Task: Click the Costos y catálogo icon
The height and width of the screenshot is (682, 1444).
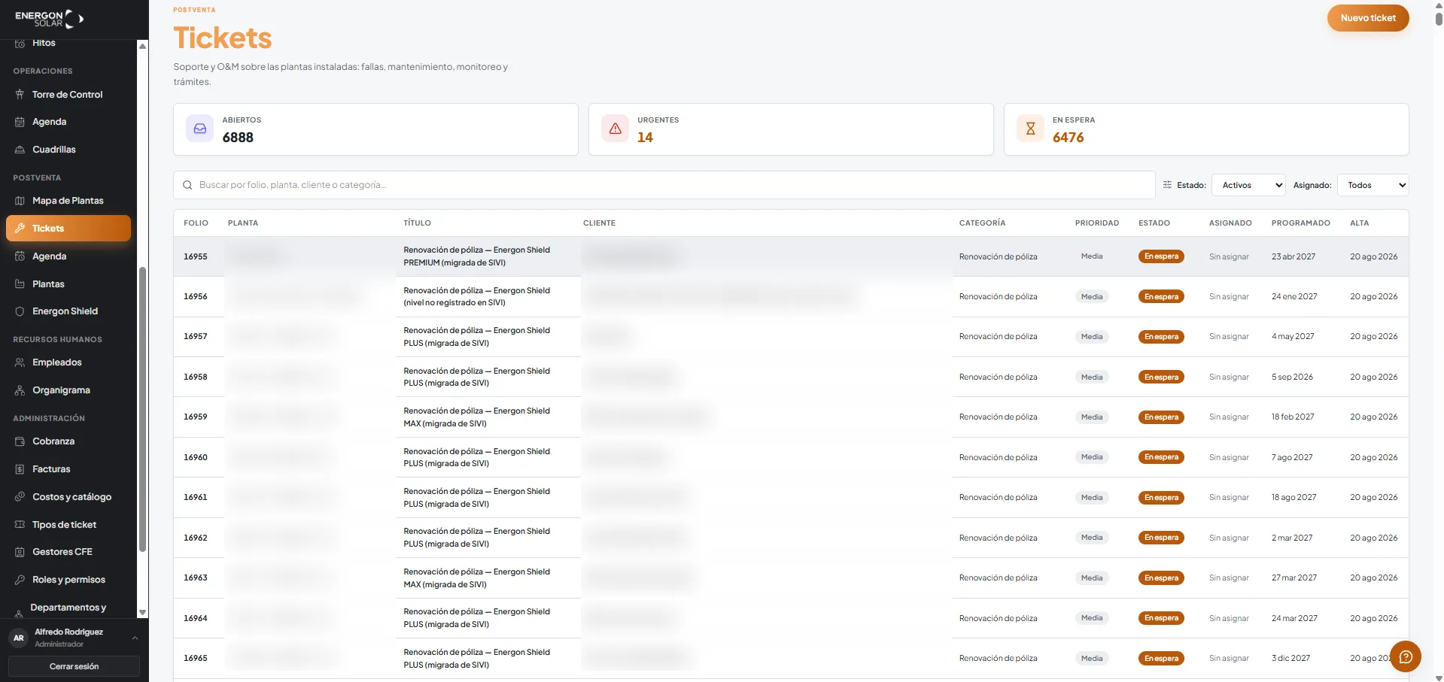Action: click(20, 497)
